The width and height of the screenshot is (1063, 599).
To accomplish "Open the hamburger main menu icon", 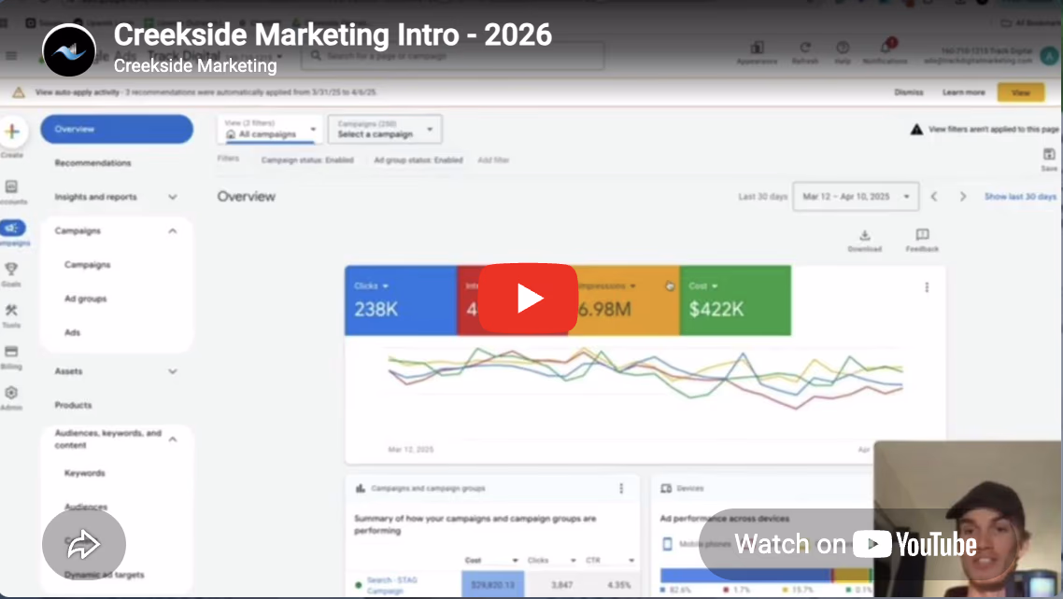I will (11, 55).
